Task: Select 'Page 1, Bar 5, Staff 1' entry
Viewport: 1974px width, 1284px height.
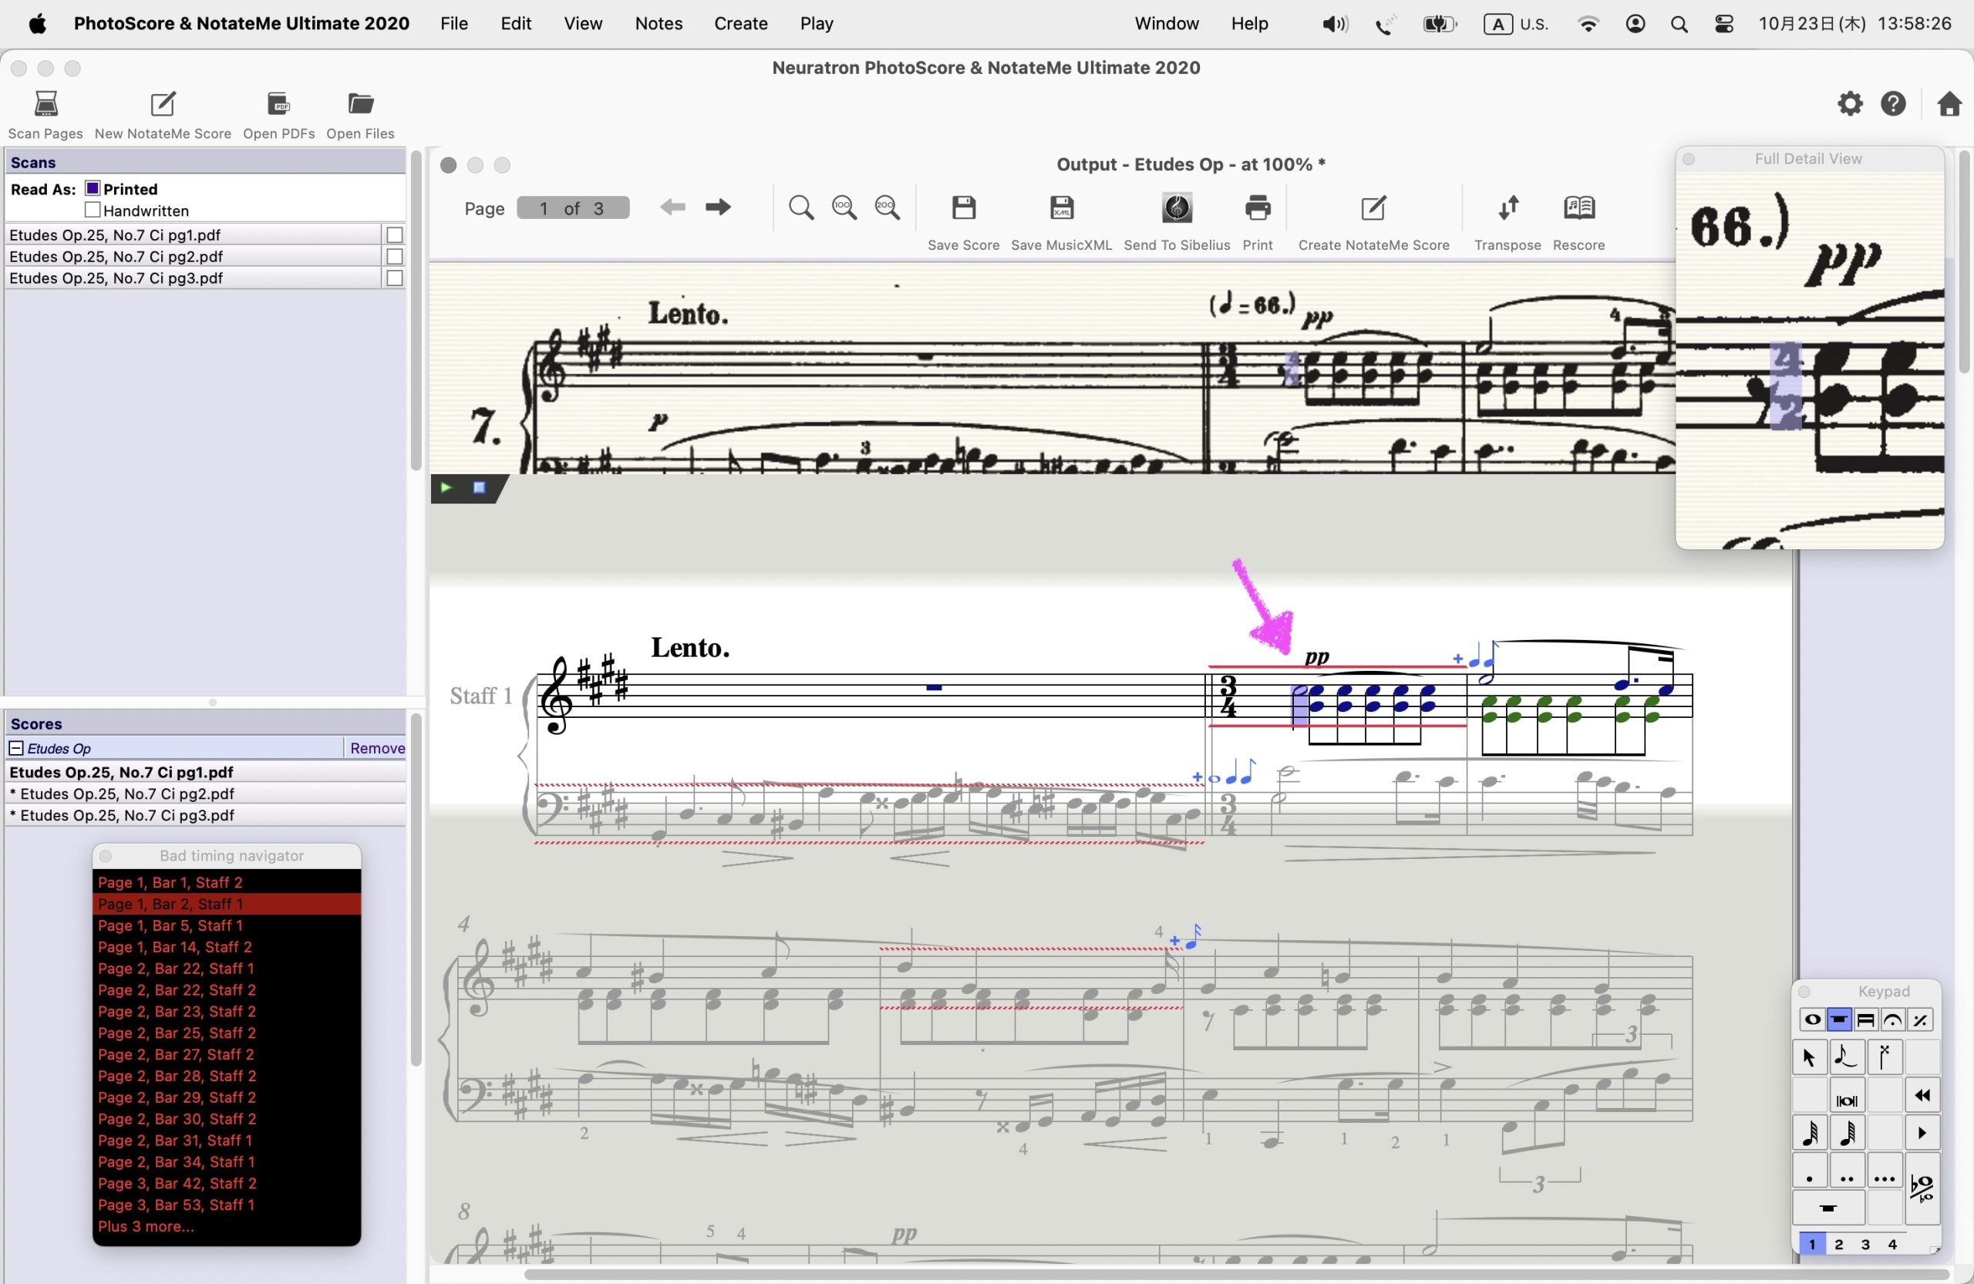Action: pos(170,925)
